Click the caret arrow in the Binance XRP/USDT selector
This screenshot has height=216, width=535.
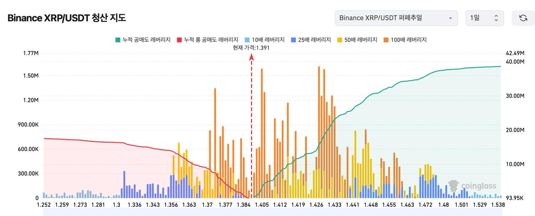click(450, 18)
